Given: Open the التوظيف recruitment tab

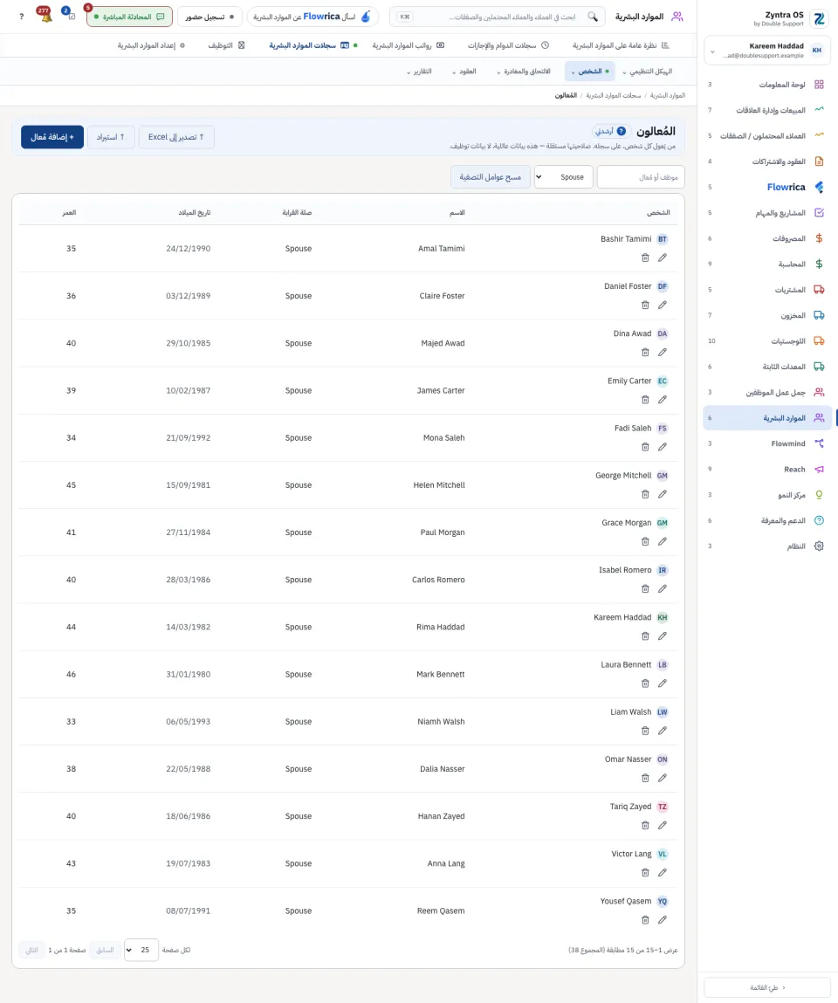Looking at the screenshot, I should click(226, 45).
